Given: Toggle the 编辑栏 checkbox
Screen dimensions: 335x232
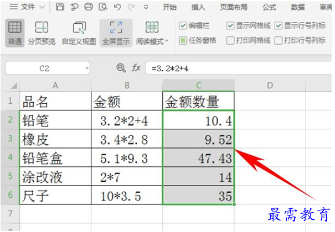Looking at the screenshot, I should (183, 26).
